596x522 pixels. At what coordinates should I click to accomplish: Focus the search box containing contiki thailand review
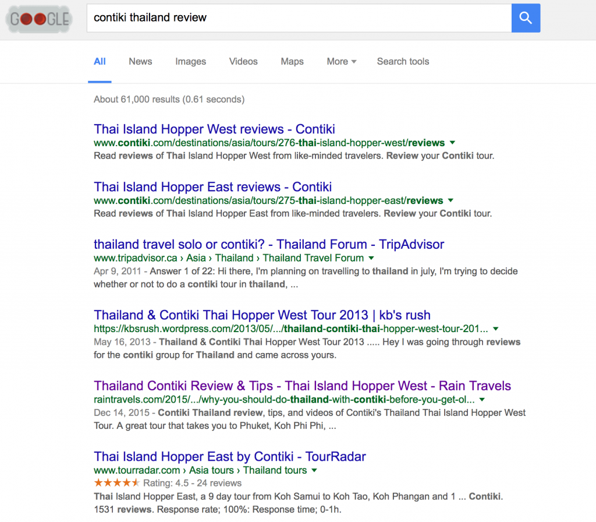pos(299,18)
